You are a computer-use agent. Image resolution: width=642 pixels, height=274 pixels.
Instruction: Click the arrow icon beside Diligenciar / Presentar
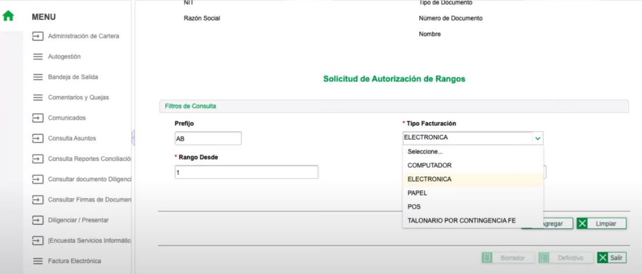tap(38, 221)
